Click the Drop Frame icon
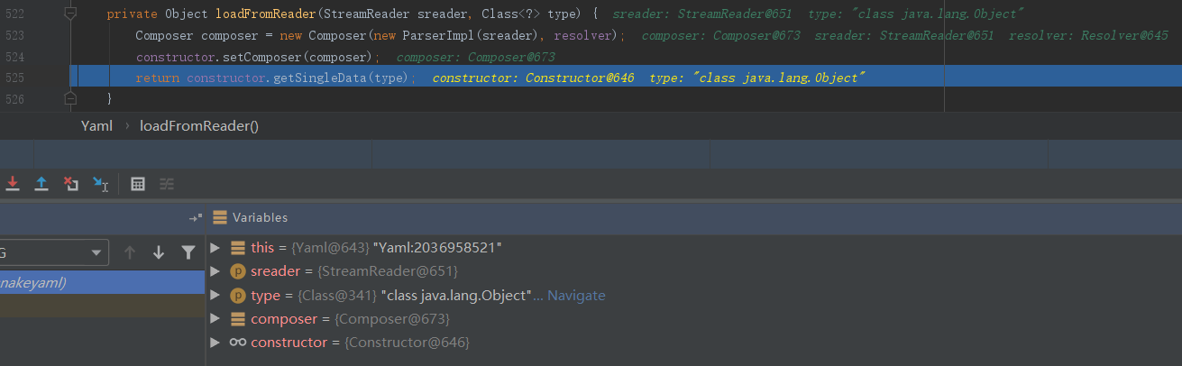Screen dimensions: 1182x366 point(71,184)
